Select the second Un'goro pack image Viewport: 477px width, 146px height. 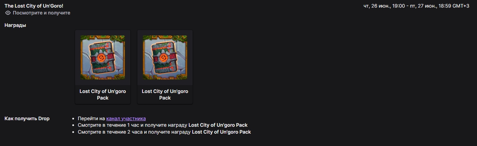pyautogui.click(x=165, y=58)
